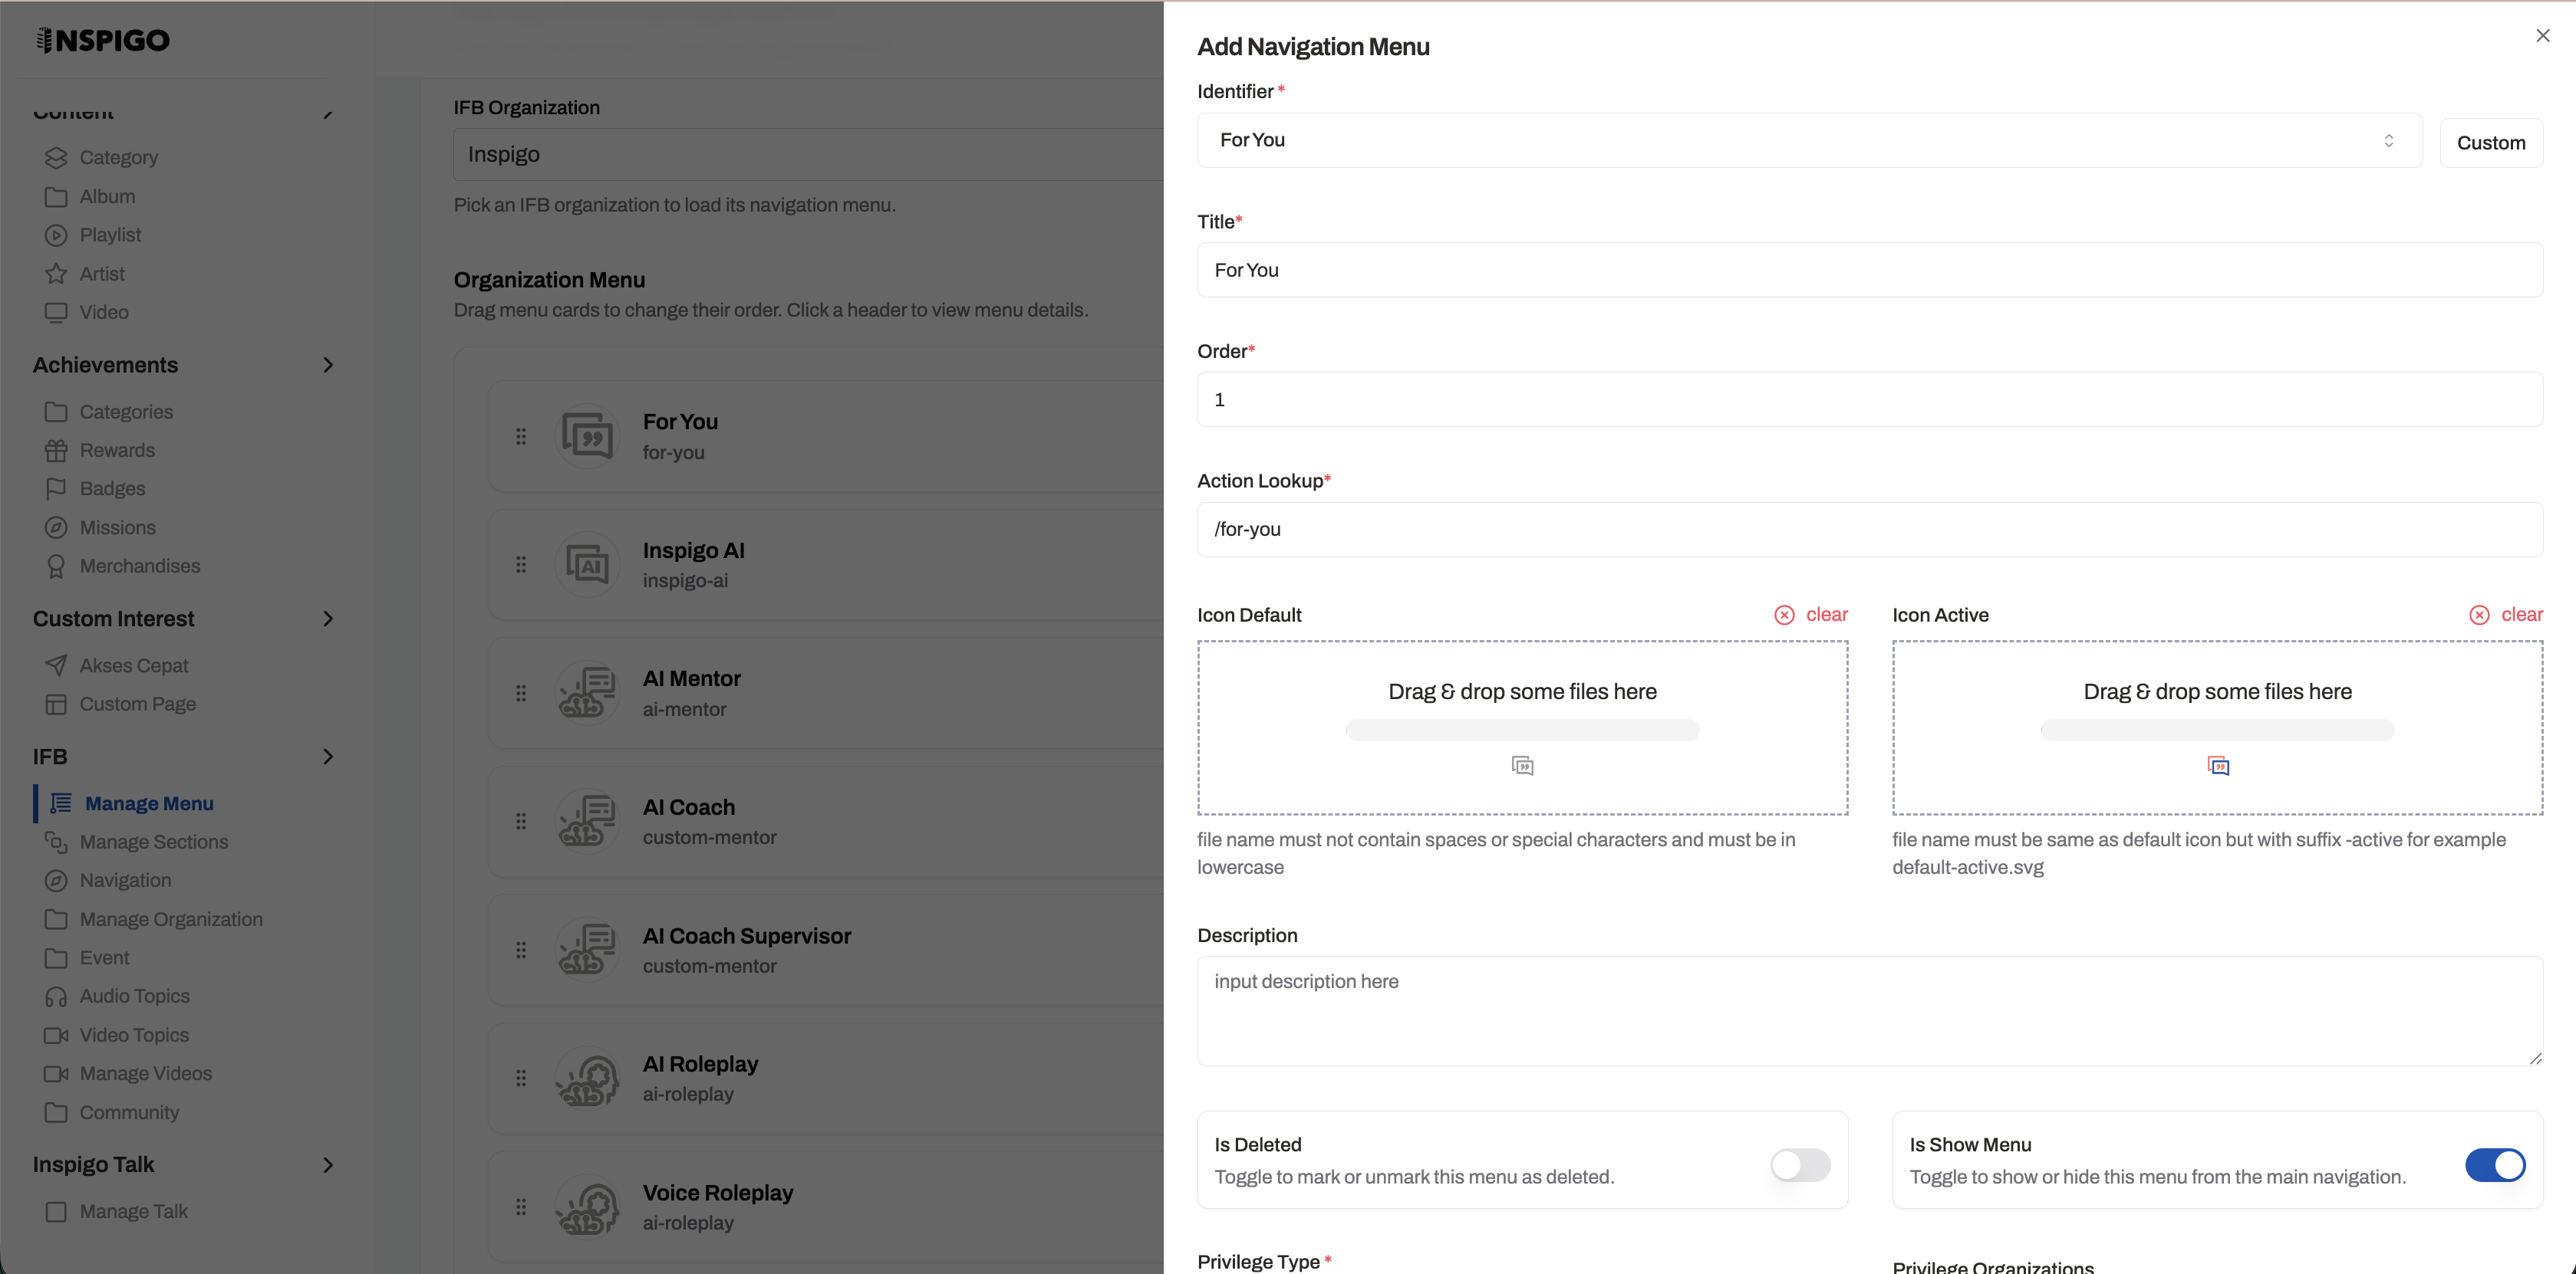Click the Missions compass icon
The width and height of the screenshot is (2576, 1274).
(56, 527)
